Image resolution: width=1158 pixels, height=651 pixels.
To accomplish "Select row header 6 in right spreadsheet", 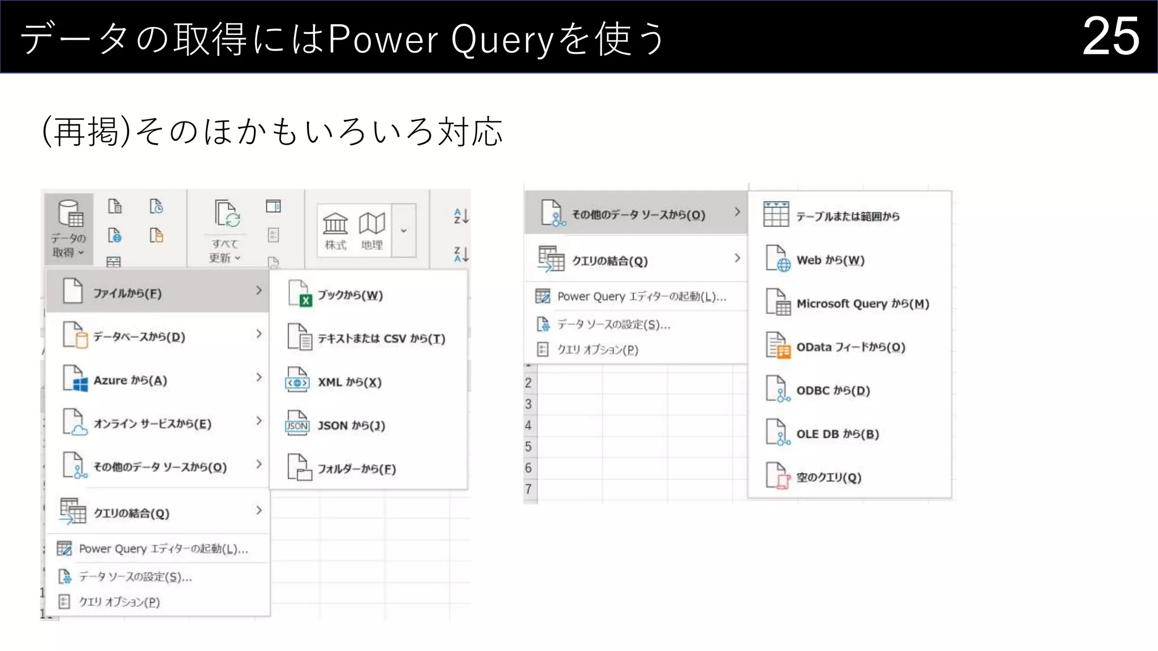I will point(529,468).
